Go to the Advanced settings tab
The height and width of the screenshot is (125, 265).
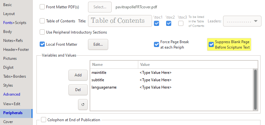[12, 94]
